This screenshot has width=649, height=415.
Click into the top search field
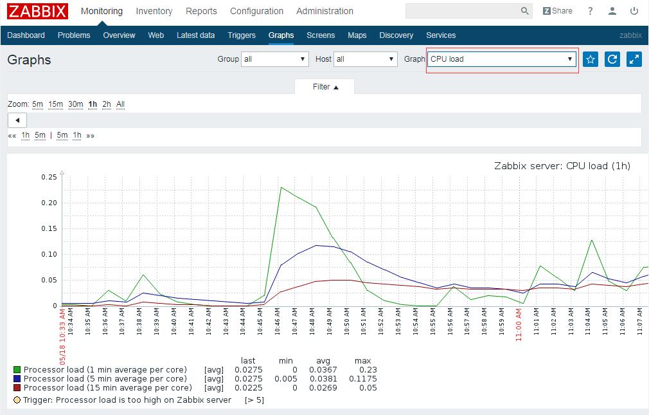coord(461,11)
